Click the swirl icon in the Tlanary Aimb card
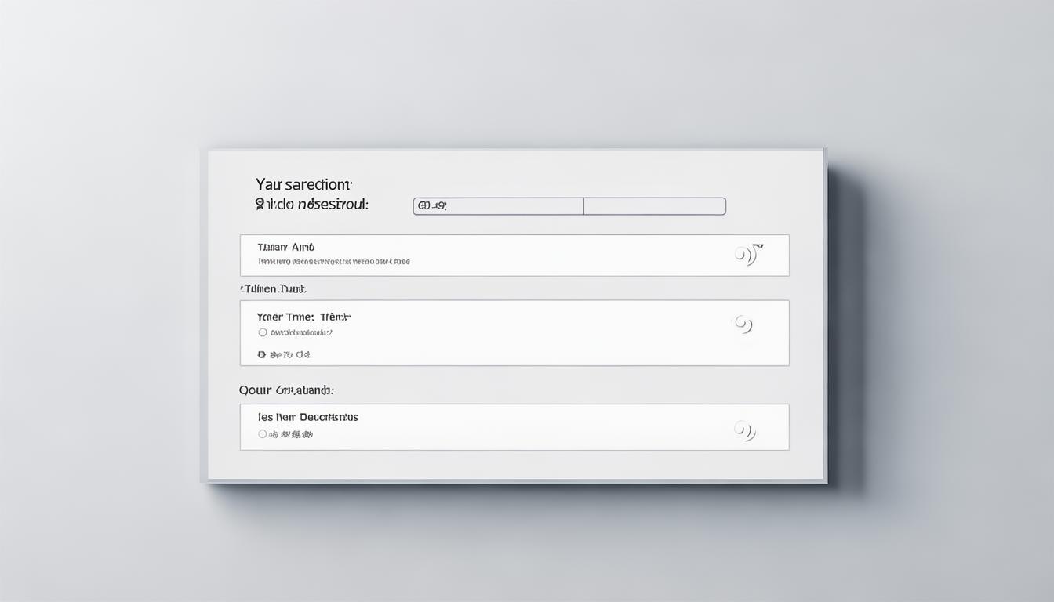This screenshot has width=1054, height=602. [x=746, y=255]
